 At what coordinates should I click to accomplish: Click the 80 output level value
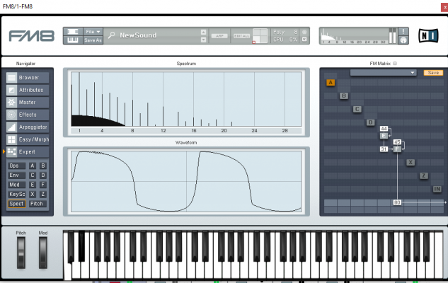point(397,202)
